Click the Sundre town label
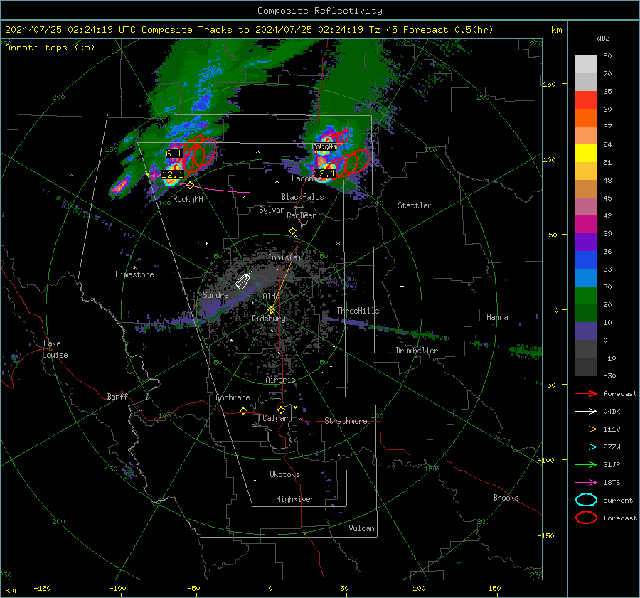 [x=215, y=294]
